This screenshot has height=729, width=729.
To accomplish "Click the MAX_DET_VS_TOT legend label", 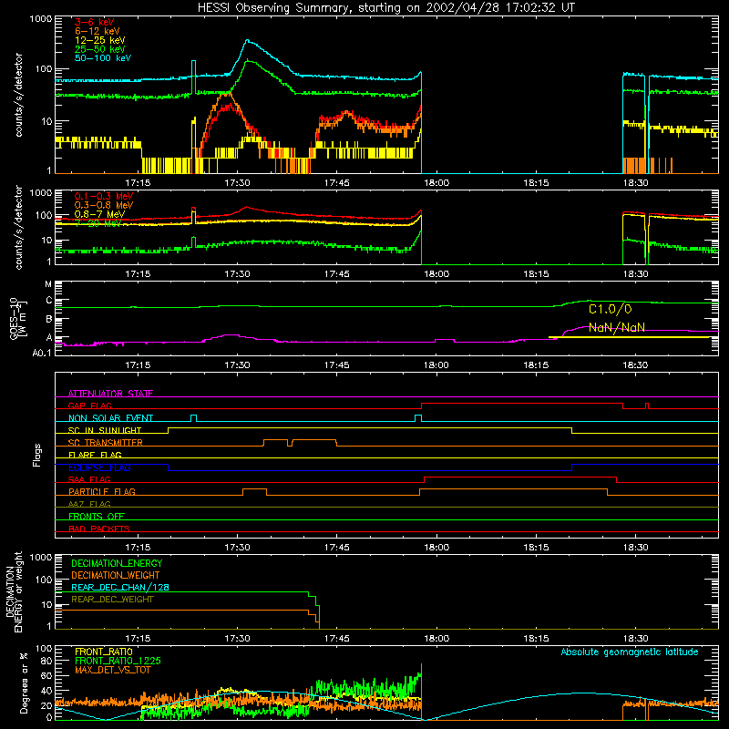I will pos(112,670).
